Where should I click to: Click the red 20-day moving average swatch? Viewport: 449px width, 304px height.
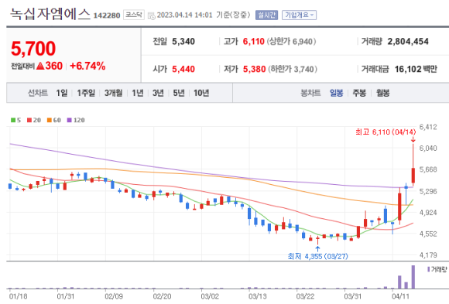tap(29, 120)
